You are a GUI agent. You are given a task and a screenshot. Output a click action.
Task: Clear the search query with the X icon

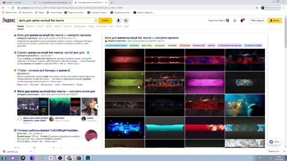[96, 21]
